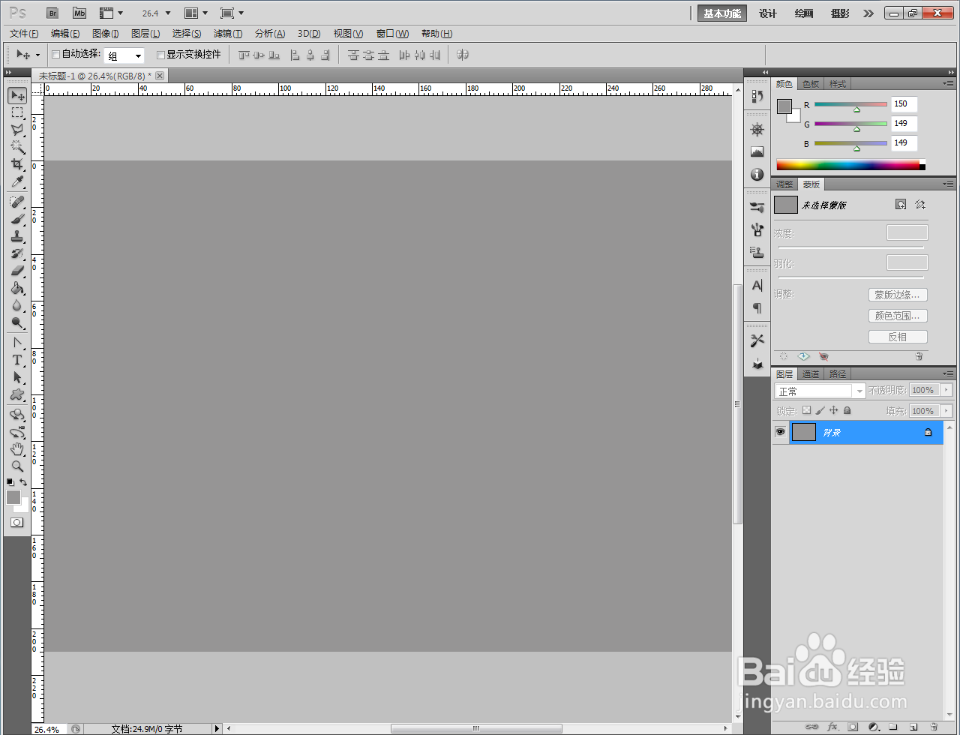Create a new layer group folder
The height and width of the screenshot is (735, 960).
[x=893, y=727]
